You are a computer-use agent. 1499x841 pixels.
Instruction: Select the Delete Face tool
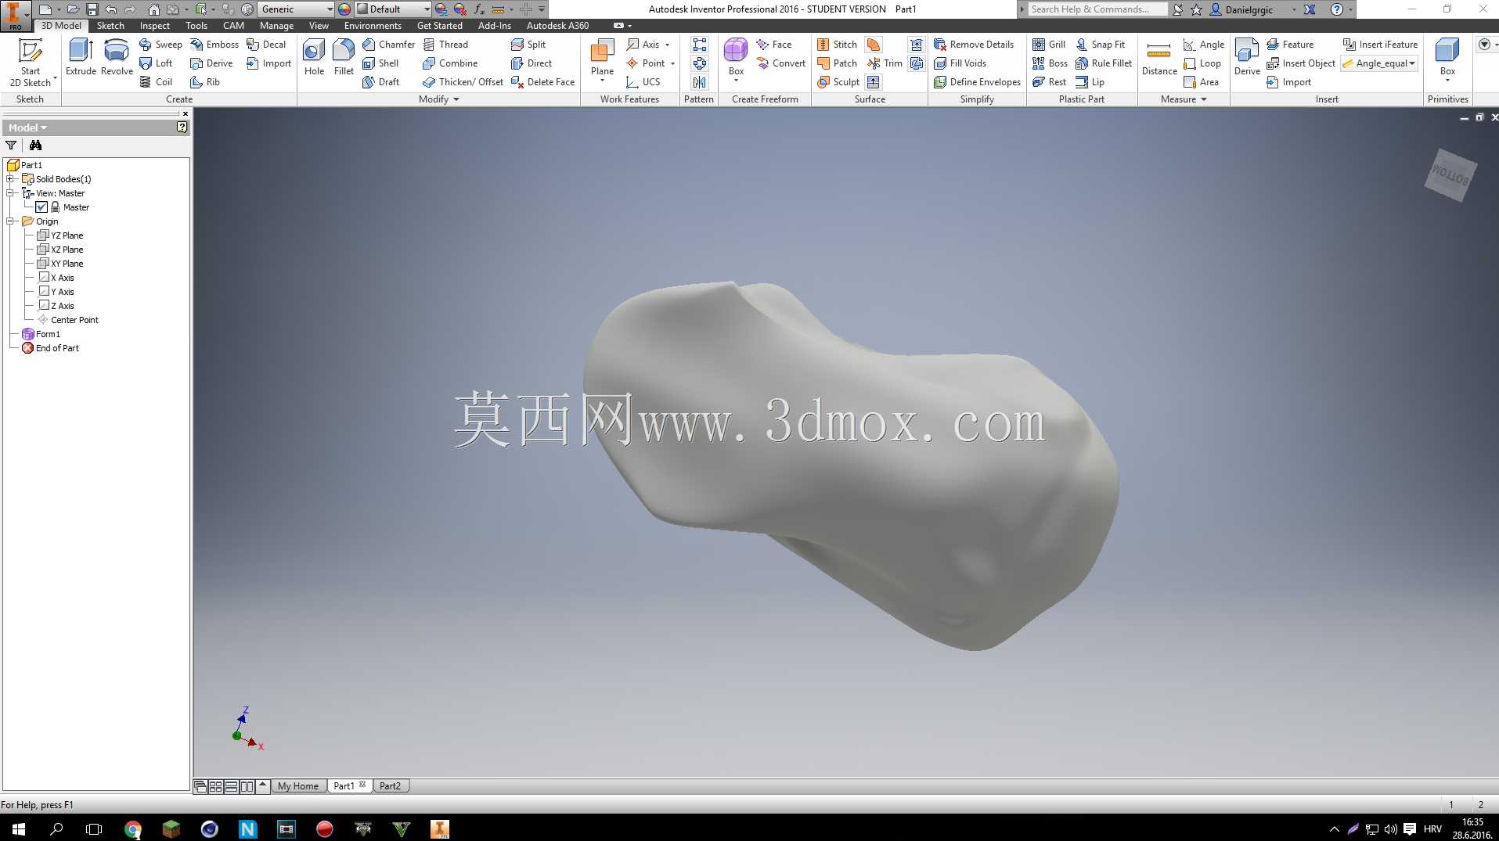(542, 82)
